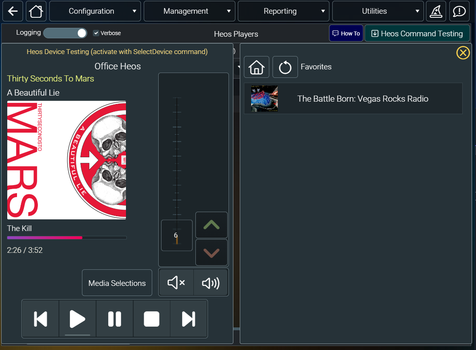The width and height of the screenshot is (476, 350).
Task: Go to media browser home
Action: (256, 67)
